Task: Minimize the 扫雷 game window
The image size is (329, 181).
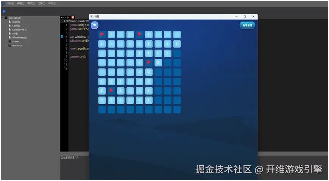Action: 237,17
